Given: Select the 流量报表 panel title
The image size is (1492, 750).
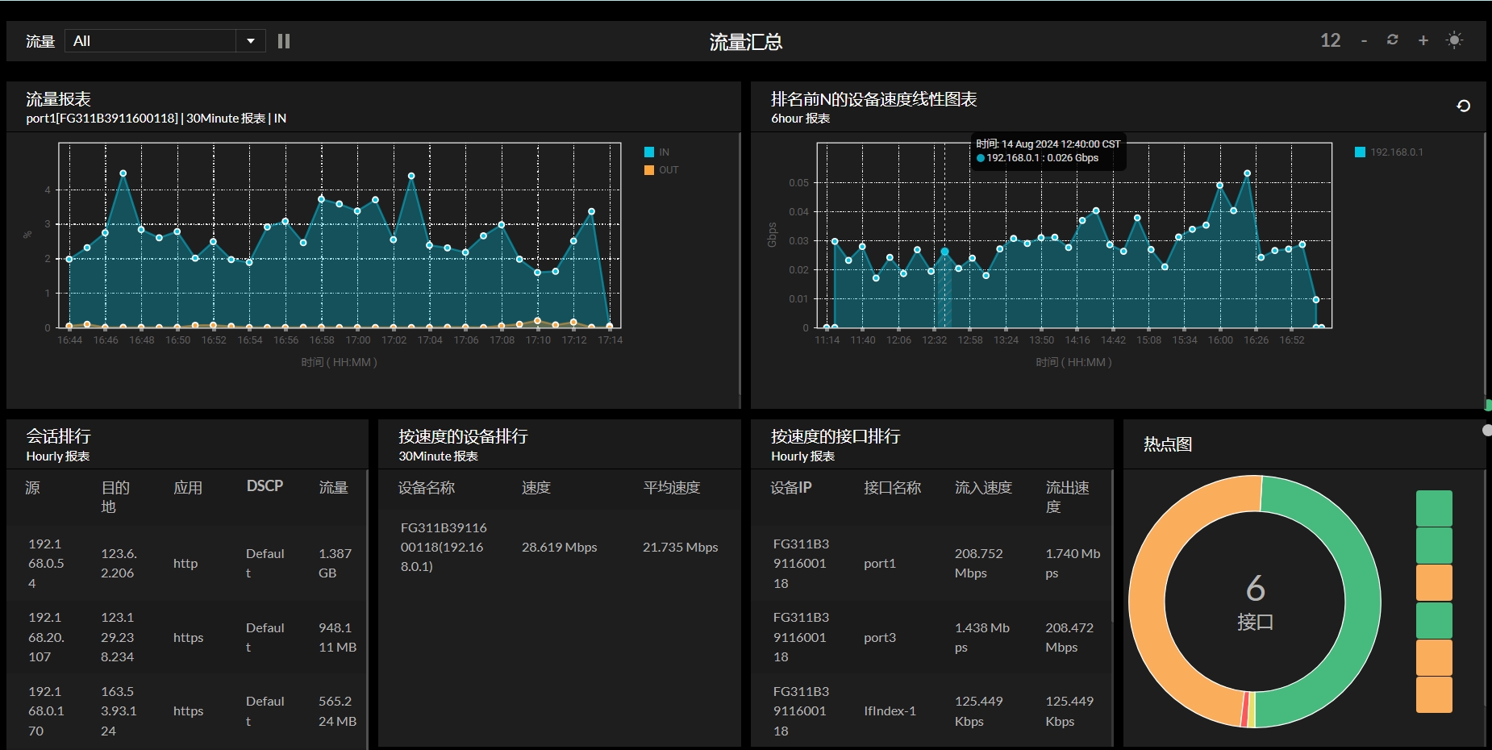Looking at the screenshot, I should tap(58, 99).
